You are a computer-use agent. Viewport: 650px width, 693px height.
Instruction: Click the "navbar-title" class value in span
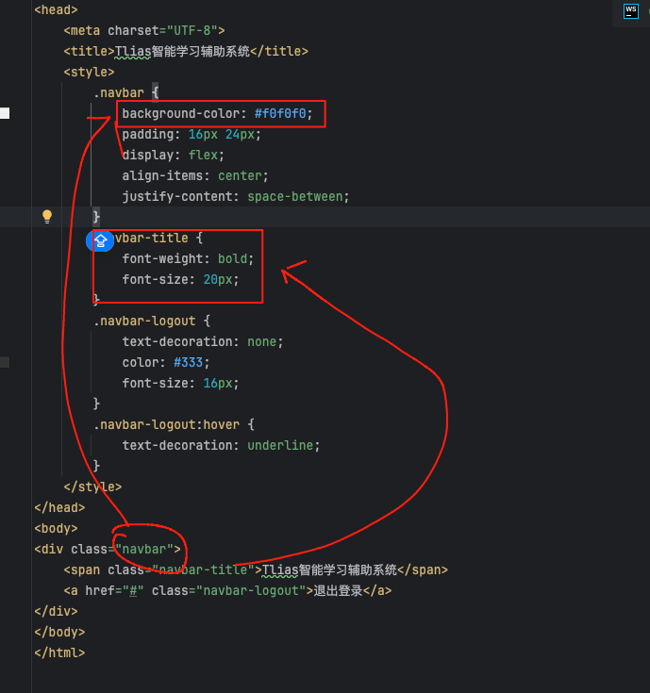click(x=202, y=569)
